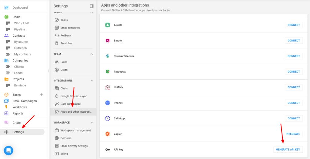Click the sidebar resize handle dots

(x=49, y=70)
